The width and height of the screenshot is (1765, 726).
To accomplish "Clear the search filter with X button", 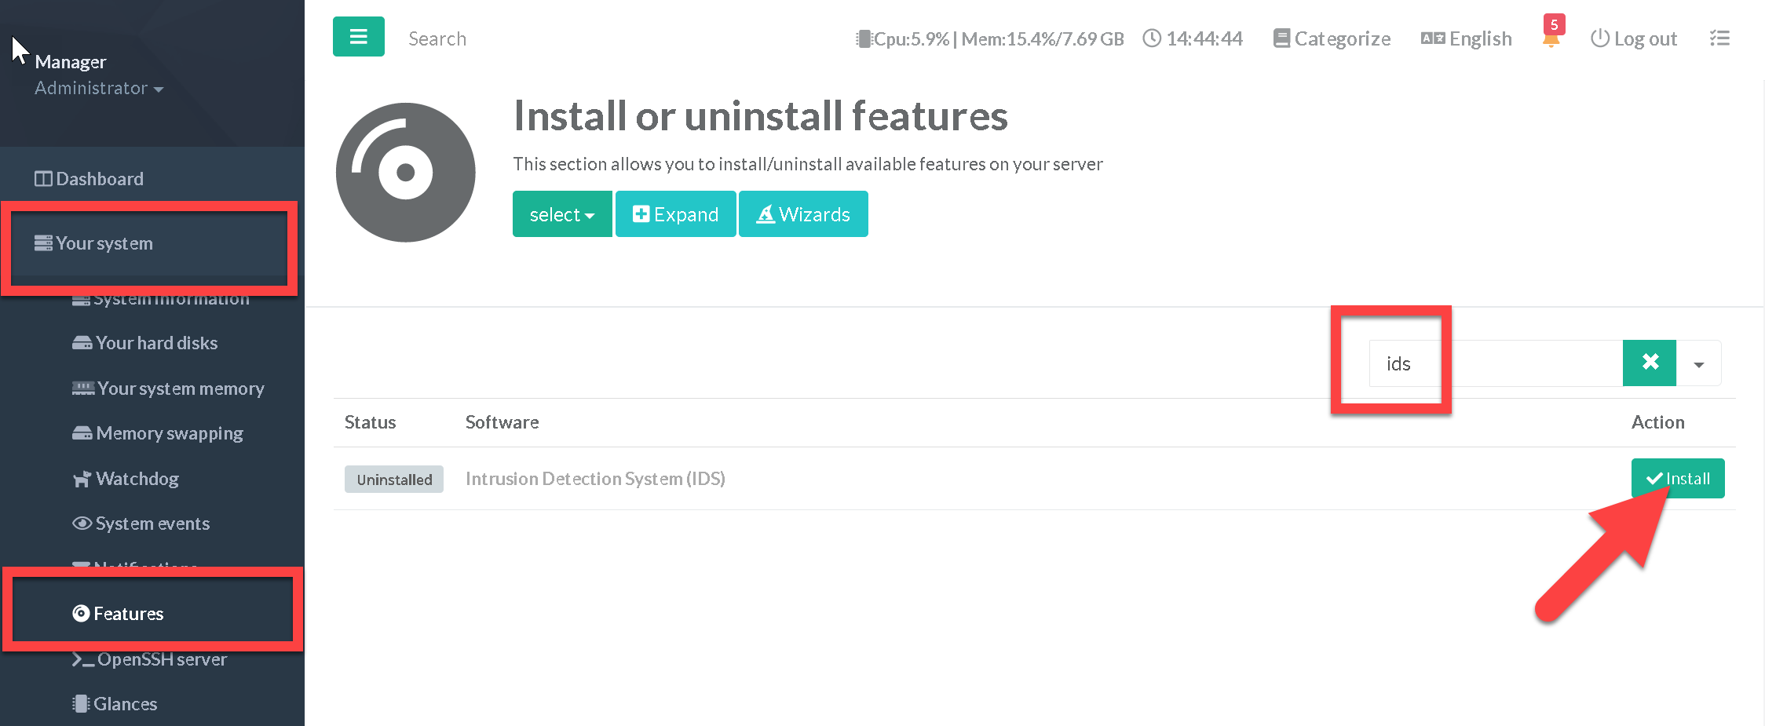I will pyautogui.click(x=1650, y=363).
